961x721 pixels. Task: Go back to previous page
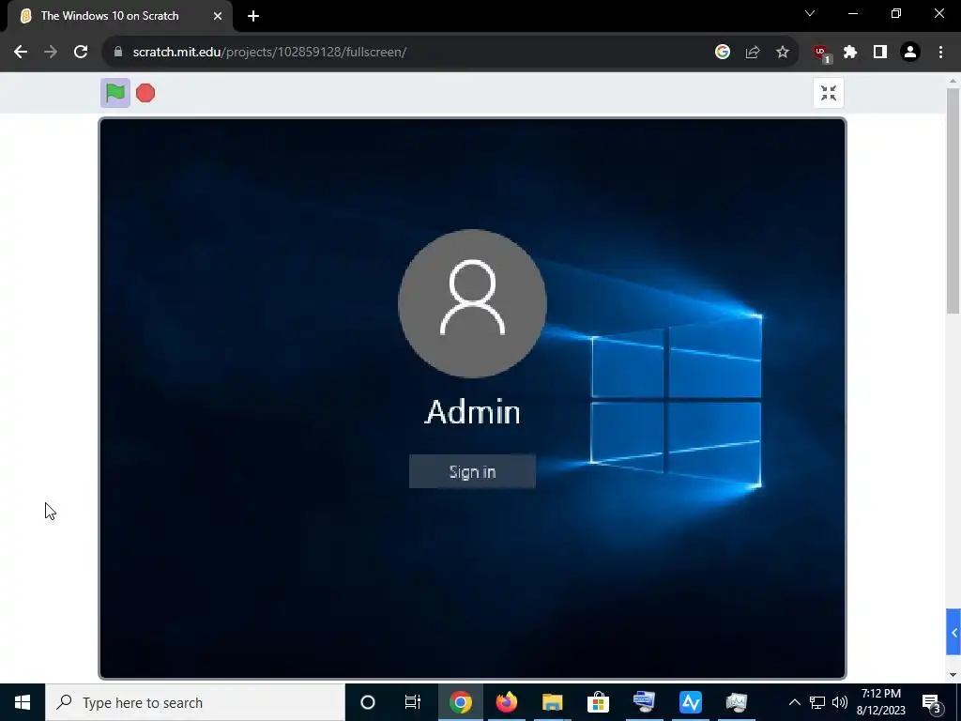tap(21, 53)
